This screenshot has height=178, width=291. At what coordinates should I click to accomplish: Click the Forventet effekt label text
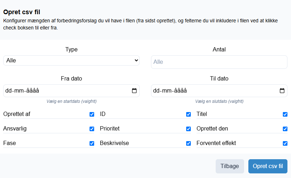pyautogui.click(x=216, y=143)
